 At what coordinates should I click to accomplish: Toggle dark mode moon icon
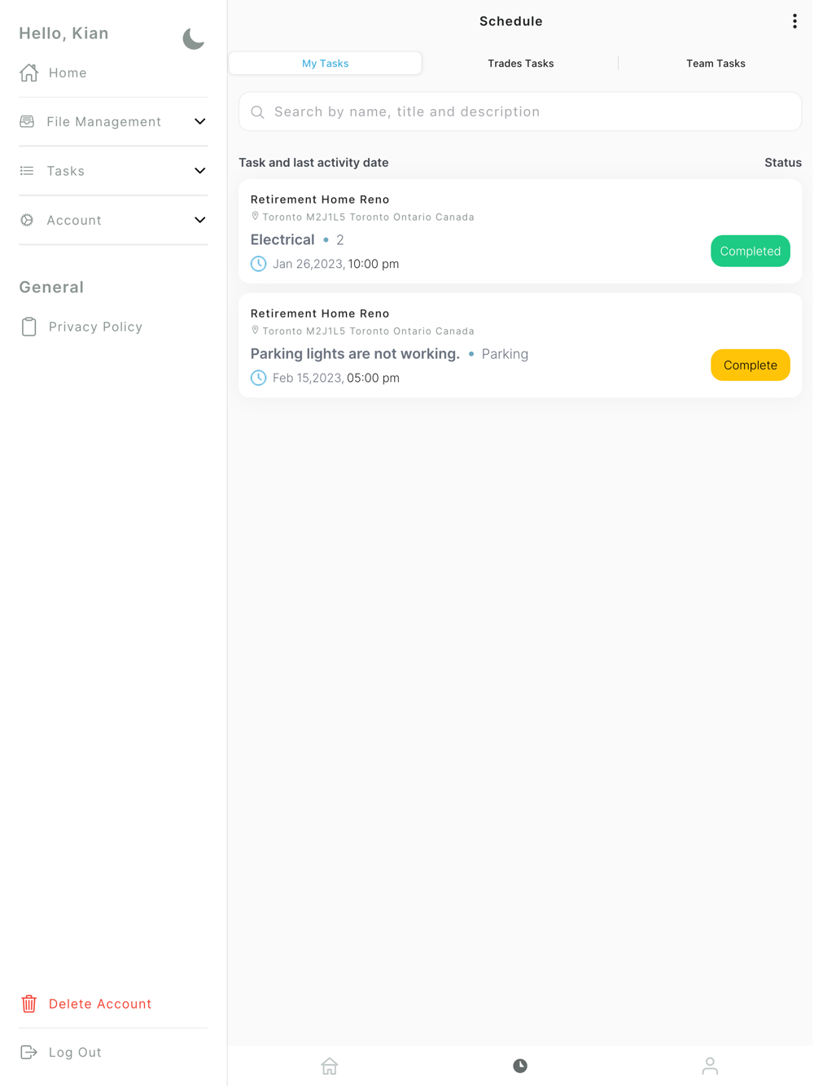[x=194, y=38]
